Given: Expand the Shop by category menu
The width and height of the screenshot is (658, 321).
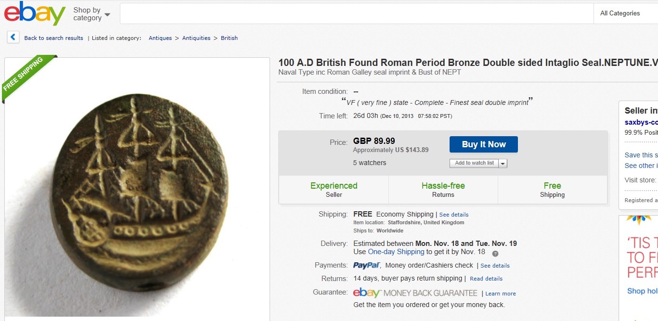Looking at the screenshot, I should 91,14.
